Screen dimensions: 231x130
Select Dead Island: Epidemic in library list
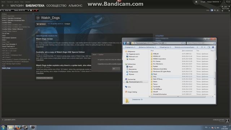point(9,38)
